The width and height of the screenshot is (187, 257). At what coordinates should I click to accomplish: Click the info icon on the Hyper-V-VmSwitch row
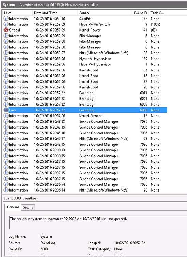pos(6,24)
